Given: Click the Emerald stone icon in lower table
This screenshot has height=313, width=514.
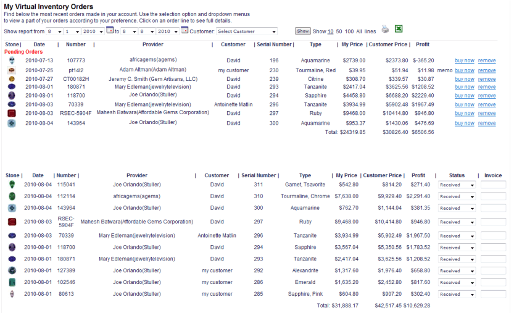Looking at the screenshot, I should 11,282.
